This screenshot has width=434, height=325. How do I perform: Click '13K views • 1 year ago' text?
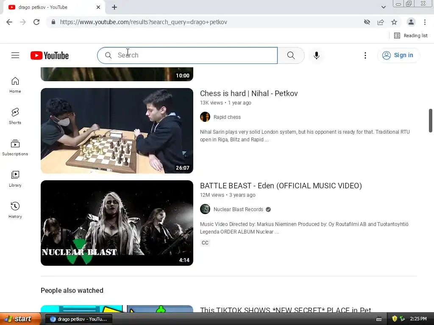pos(225,103)
